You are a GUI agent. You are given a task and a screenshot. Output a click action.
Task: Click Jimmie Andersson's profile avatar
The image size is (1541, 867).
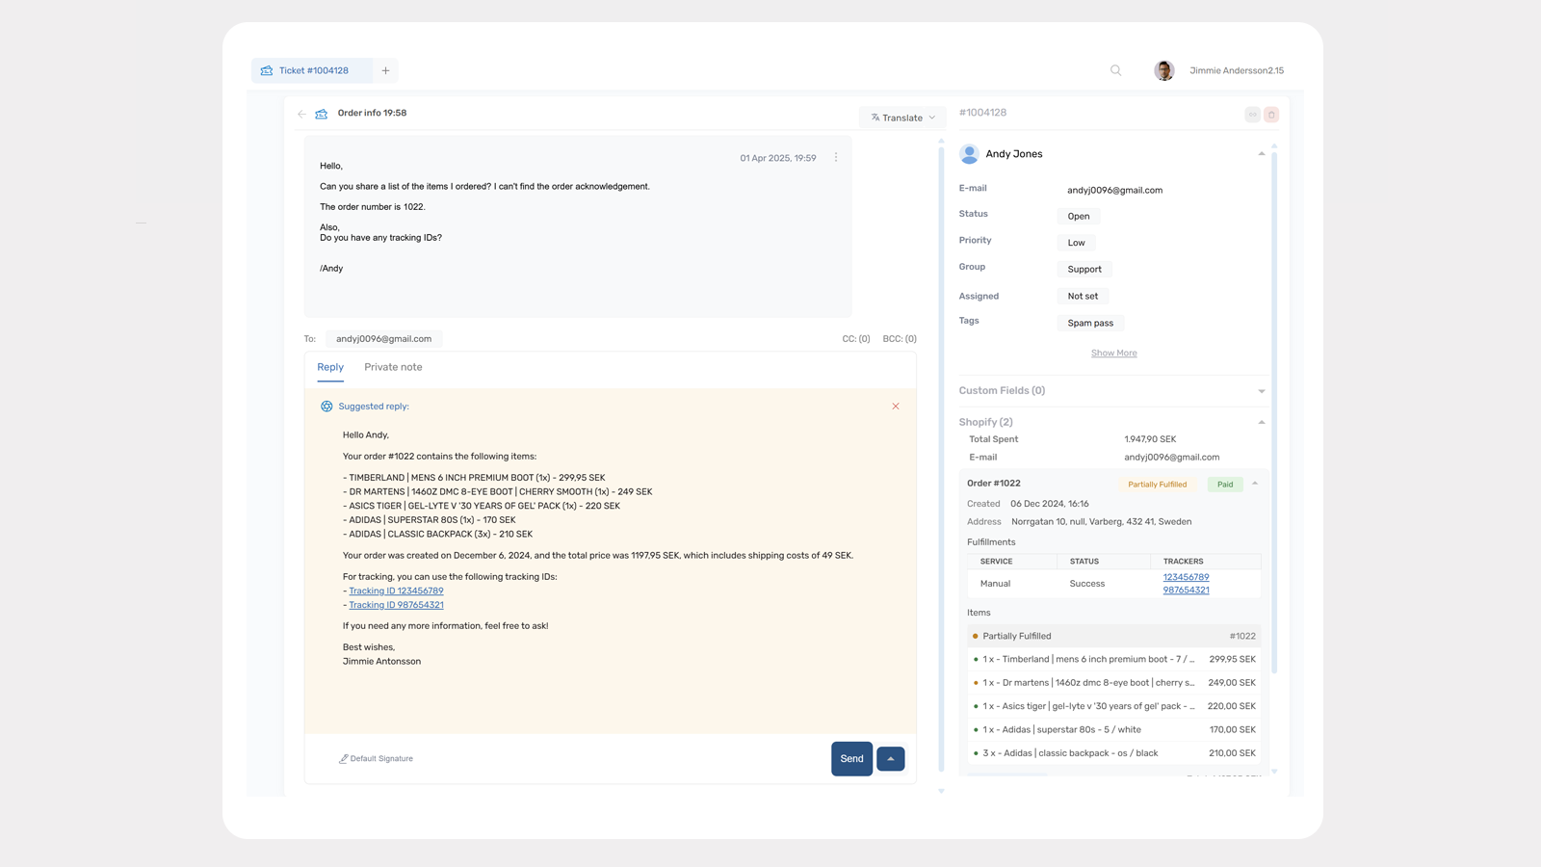click(1164, 70)
